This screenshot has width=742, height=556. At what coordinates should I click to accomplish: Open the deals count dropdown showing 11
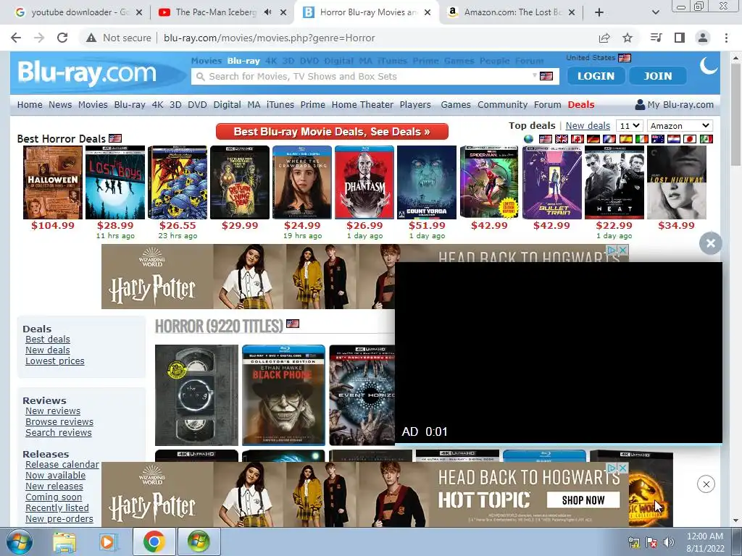630,126
